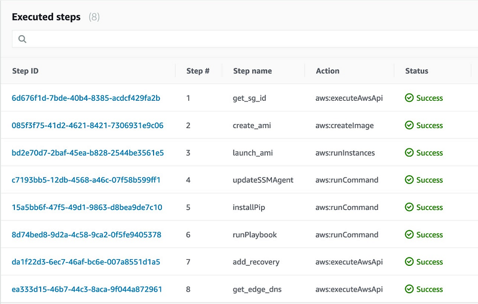Image resolution: width=478 pixels, height=304 pixels.
Task: Sort table by the Action column header
Action: tap(327, 71)
